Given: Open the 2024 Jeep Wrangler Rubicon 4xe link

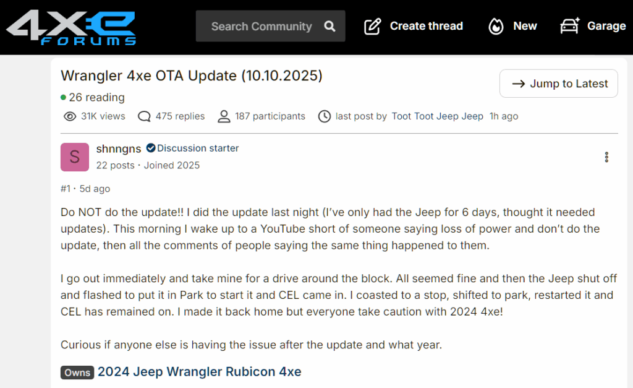Looking at the screenshot, I should [x=199, y=372].
